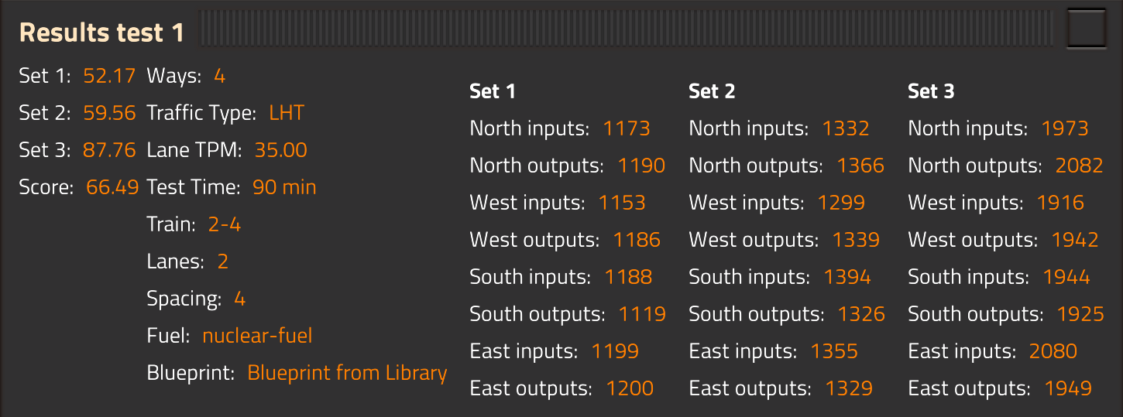Click the overall Score value 66.49

112,187
